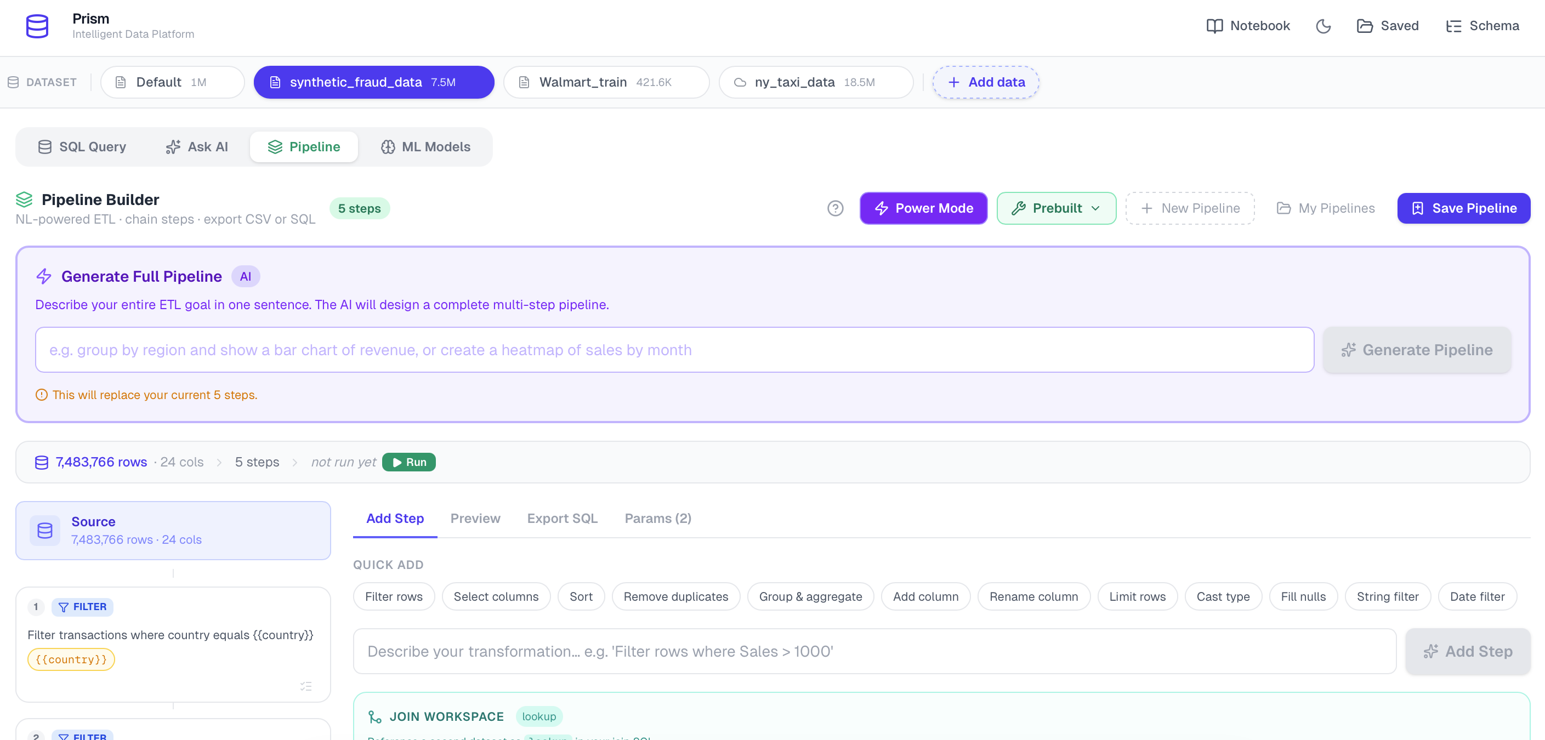1545x740 pixels.
Task: Click the step 1 FILTER badge
Action: click(x=82, y=607)
